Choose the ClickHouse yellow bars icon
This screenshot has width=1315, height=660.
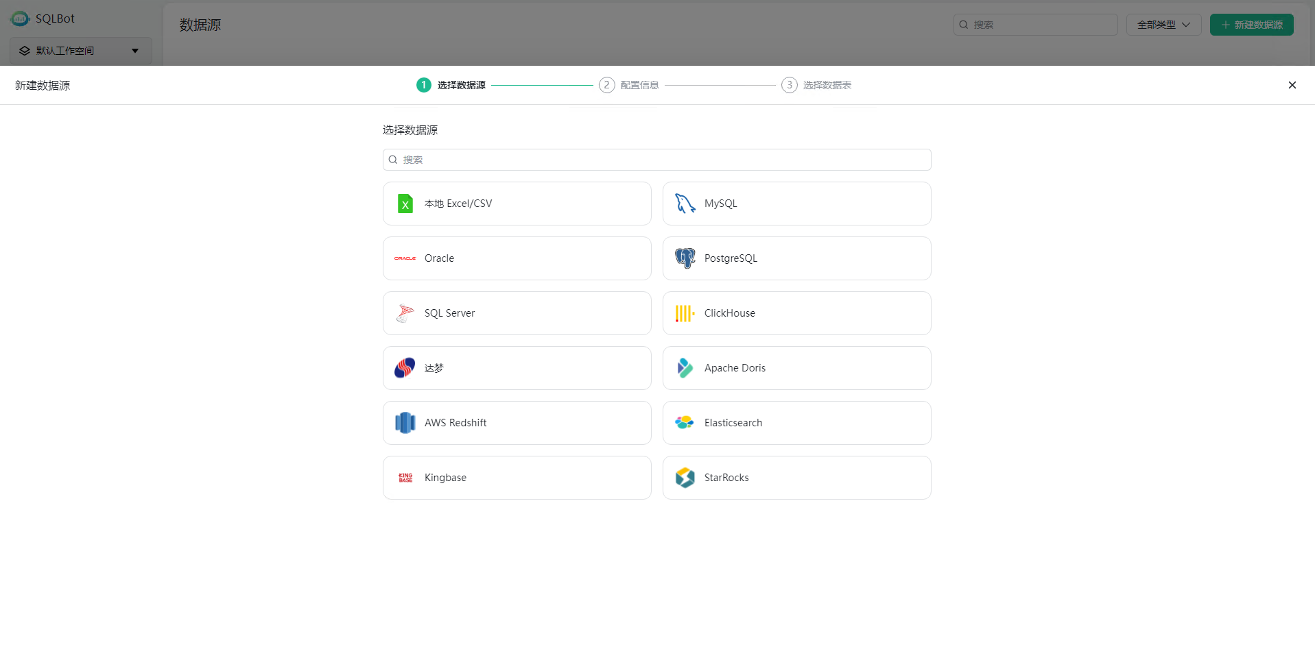[685, 313]
